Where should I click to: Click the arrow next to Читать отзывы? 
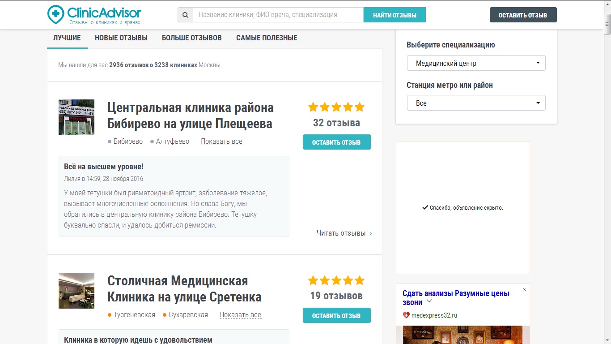tap(371, 233)
